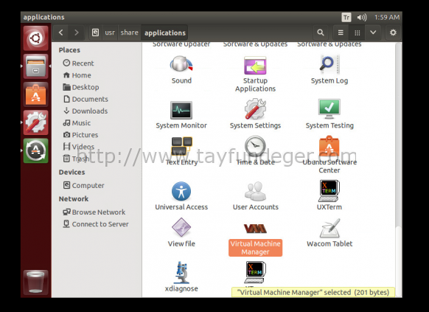Open the sound volume indicator menu
Viewport: 429px width, 312px height.
tap(362, 18)
